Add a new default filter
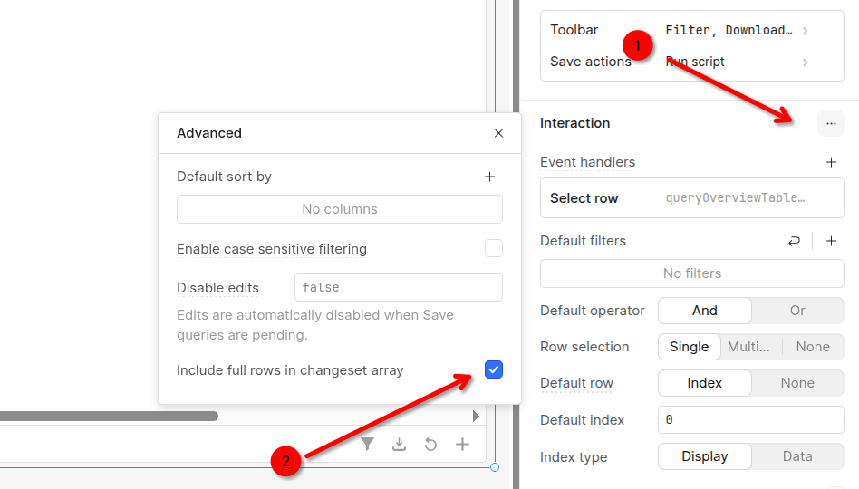Viewport: 859px width, 489px height. coord(831,241)
